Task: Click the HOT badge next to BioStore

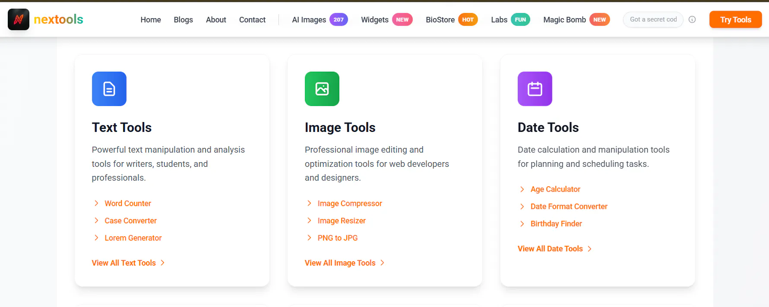Action: click(468, 19)
